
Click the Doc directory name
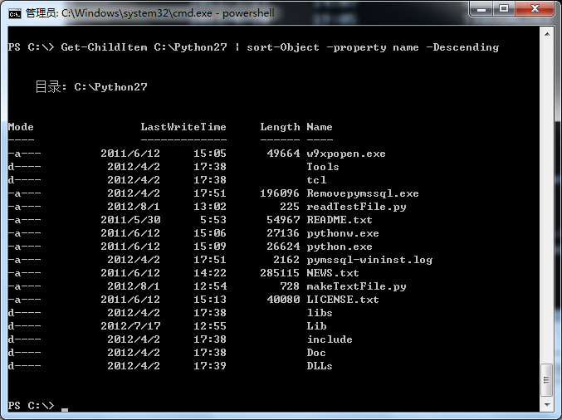click(x=316, y=353)
